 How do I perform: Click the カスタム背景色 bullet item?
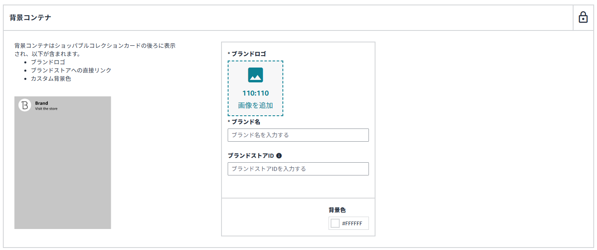pos(51,79)
